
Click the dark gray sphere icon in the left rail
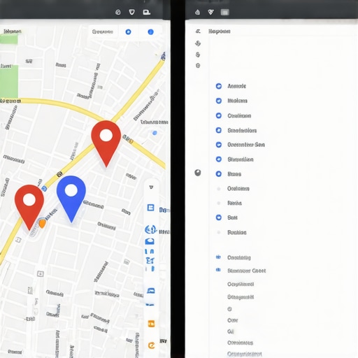[x=198, y=173]
